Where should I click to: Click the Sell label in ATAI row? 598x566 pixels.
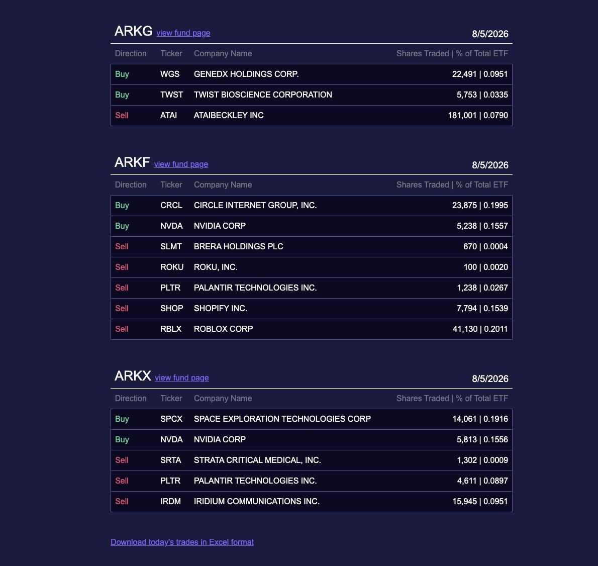[122, 115]
